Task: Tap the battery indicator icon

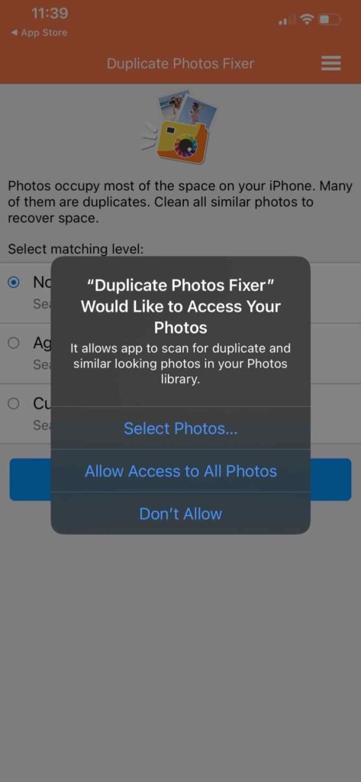Action: [x=330, y=20]
